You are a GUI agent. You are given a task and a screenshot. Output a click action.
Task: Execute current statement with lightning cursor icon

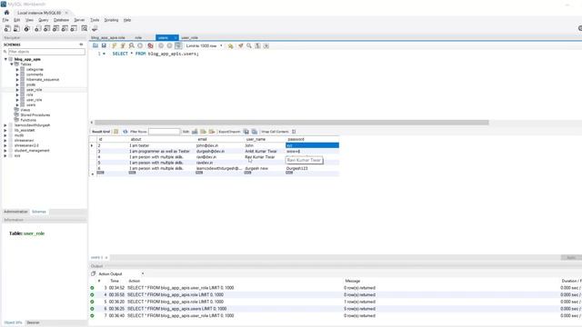(123, 45)
